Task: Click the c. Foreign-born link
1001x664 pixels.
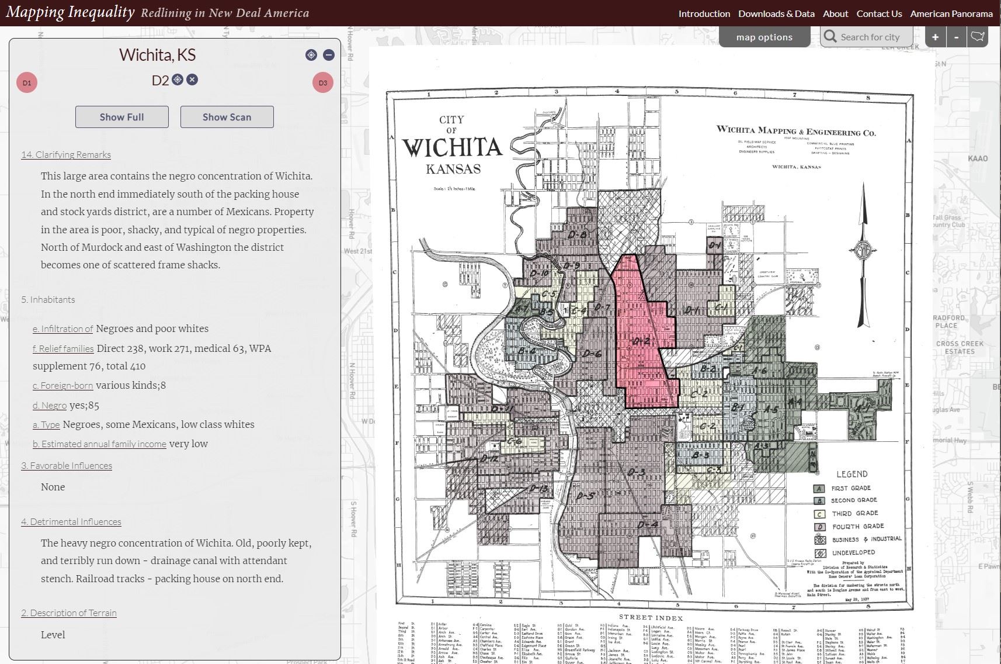Action: [62, 386]
